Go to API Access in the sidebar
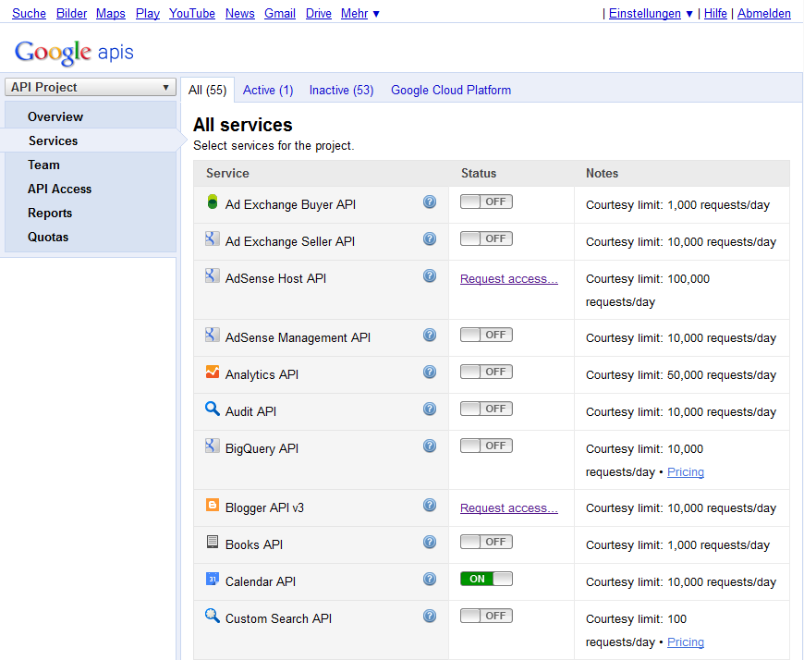Viewport: 804px width, 660px height. pos(59,189)
